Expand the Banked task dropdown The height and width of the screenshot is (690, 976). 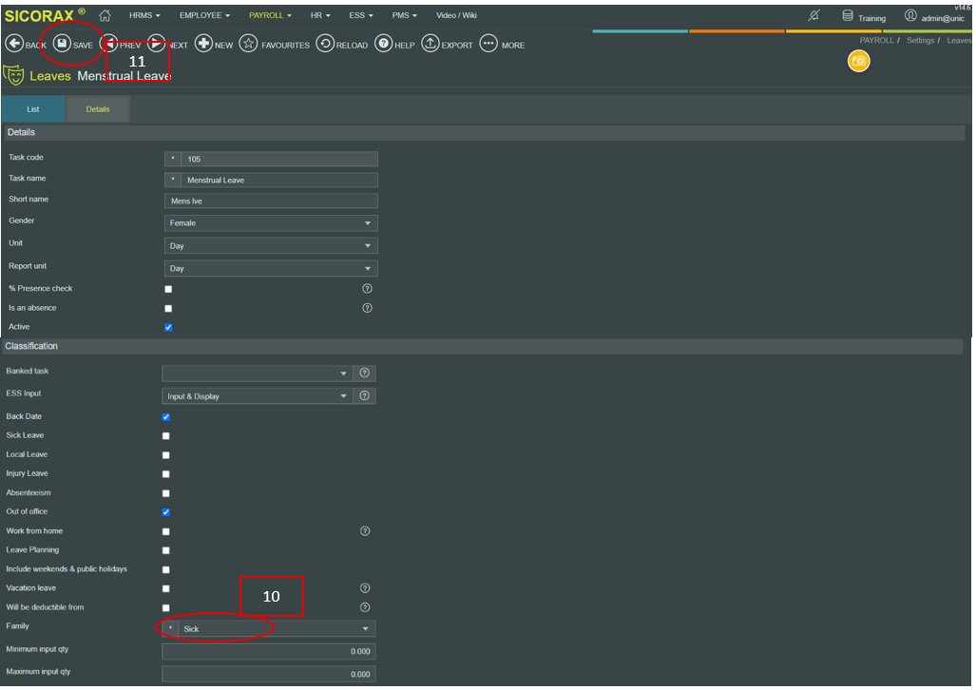point(258,373)
